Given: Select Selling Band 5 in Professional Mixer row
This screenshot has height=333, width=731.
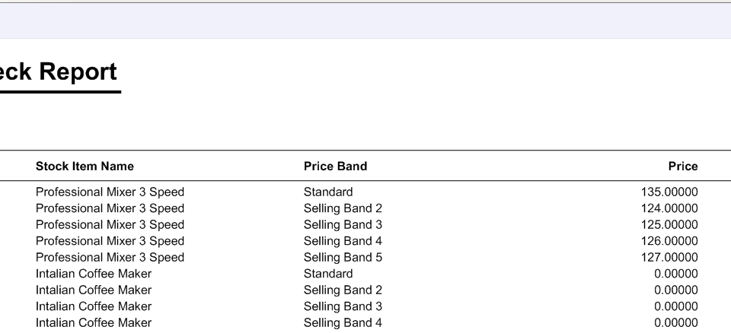Looking at the screenshot, I should pos(343,257).
